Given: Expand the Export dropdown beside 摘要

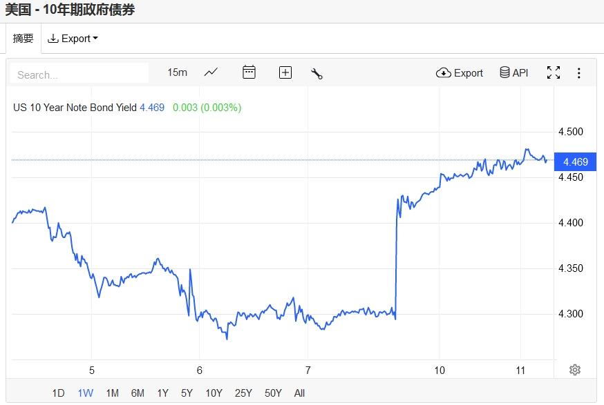Looking at the screenshot, I should 73,39.
